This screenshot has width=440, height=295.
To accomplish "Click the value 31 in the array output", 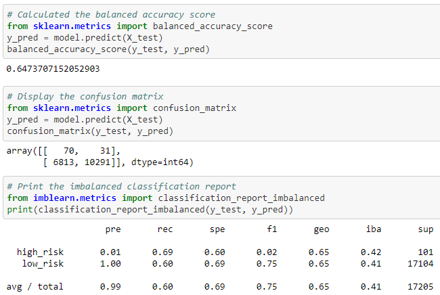I will (x=105, y=151).
